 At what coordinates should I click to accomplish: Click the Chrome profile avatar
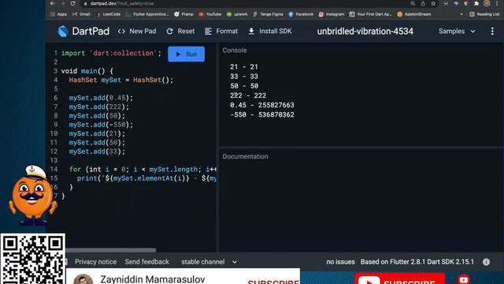[487, 3]
